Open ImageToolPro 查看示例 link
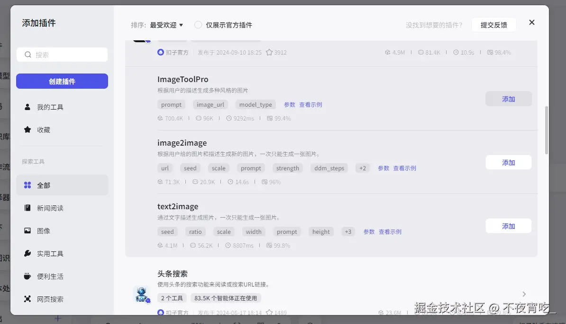 [x=310, y=104]
